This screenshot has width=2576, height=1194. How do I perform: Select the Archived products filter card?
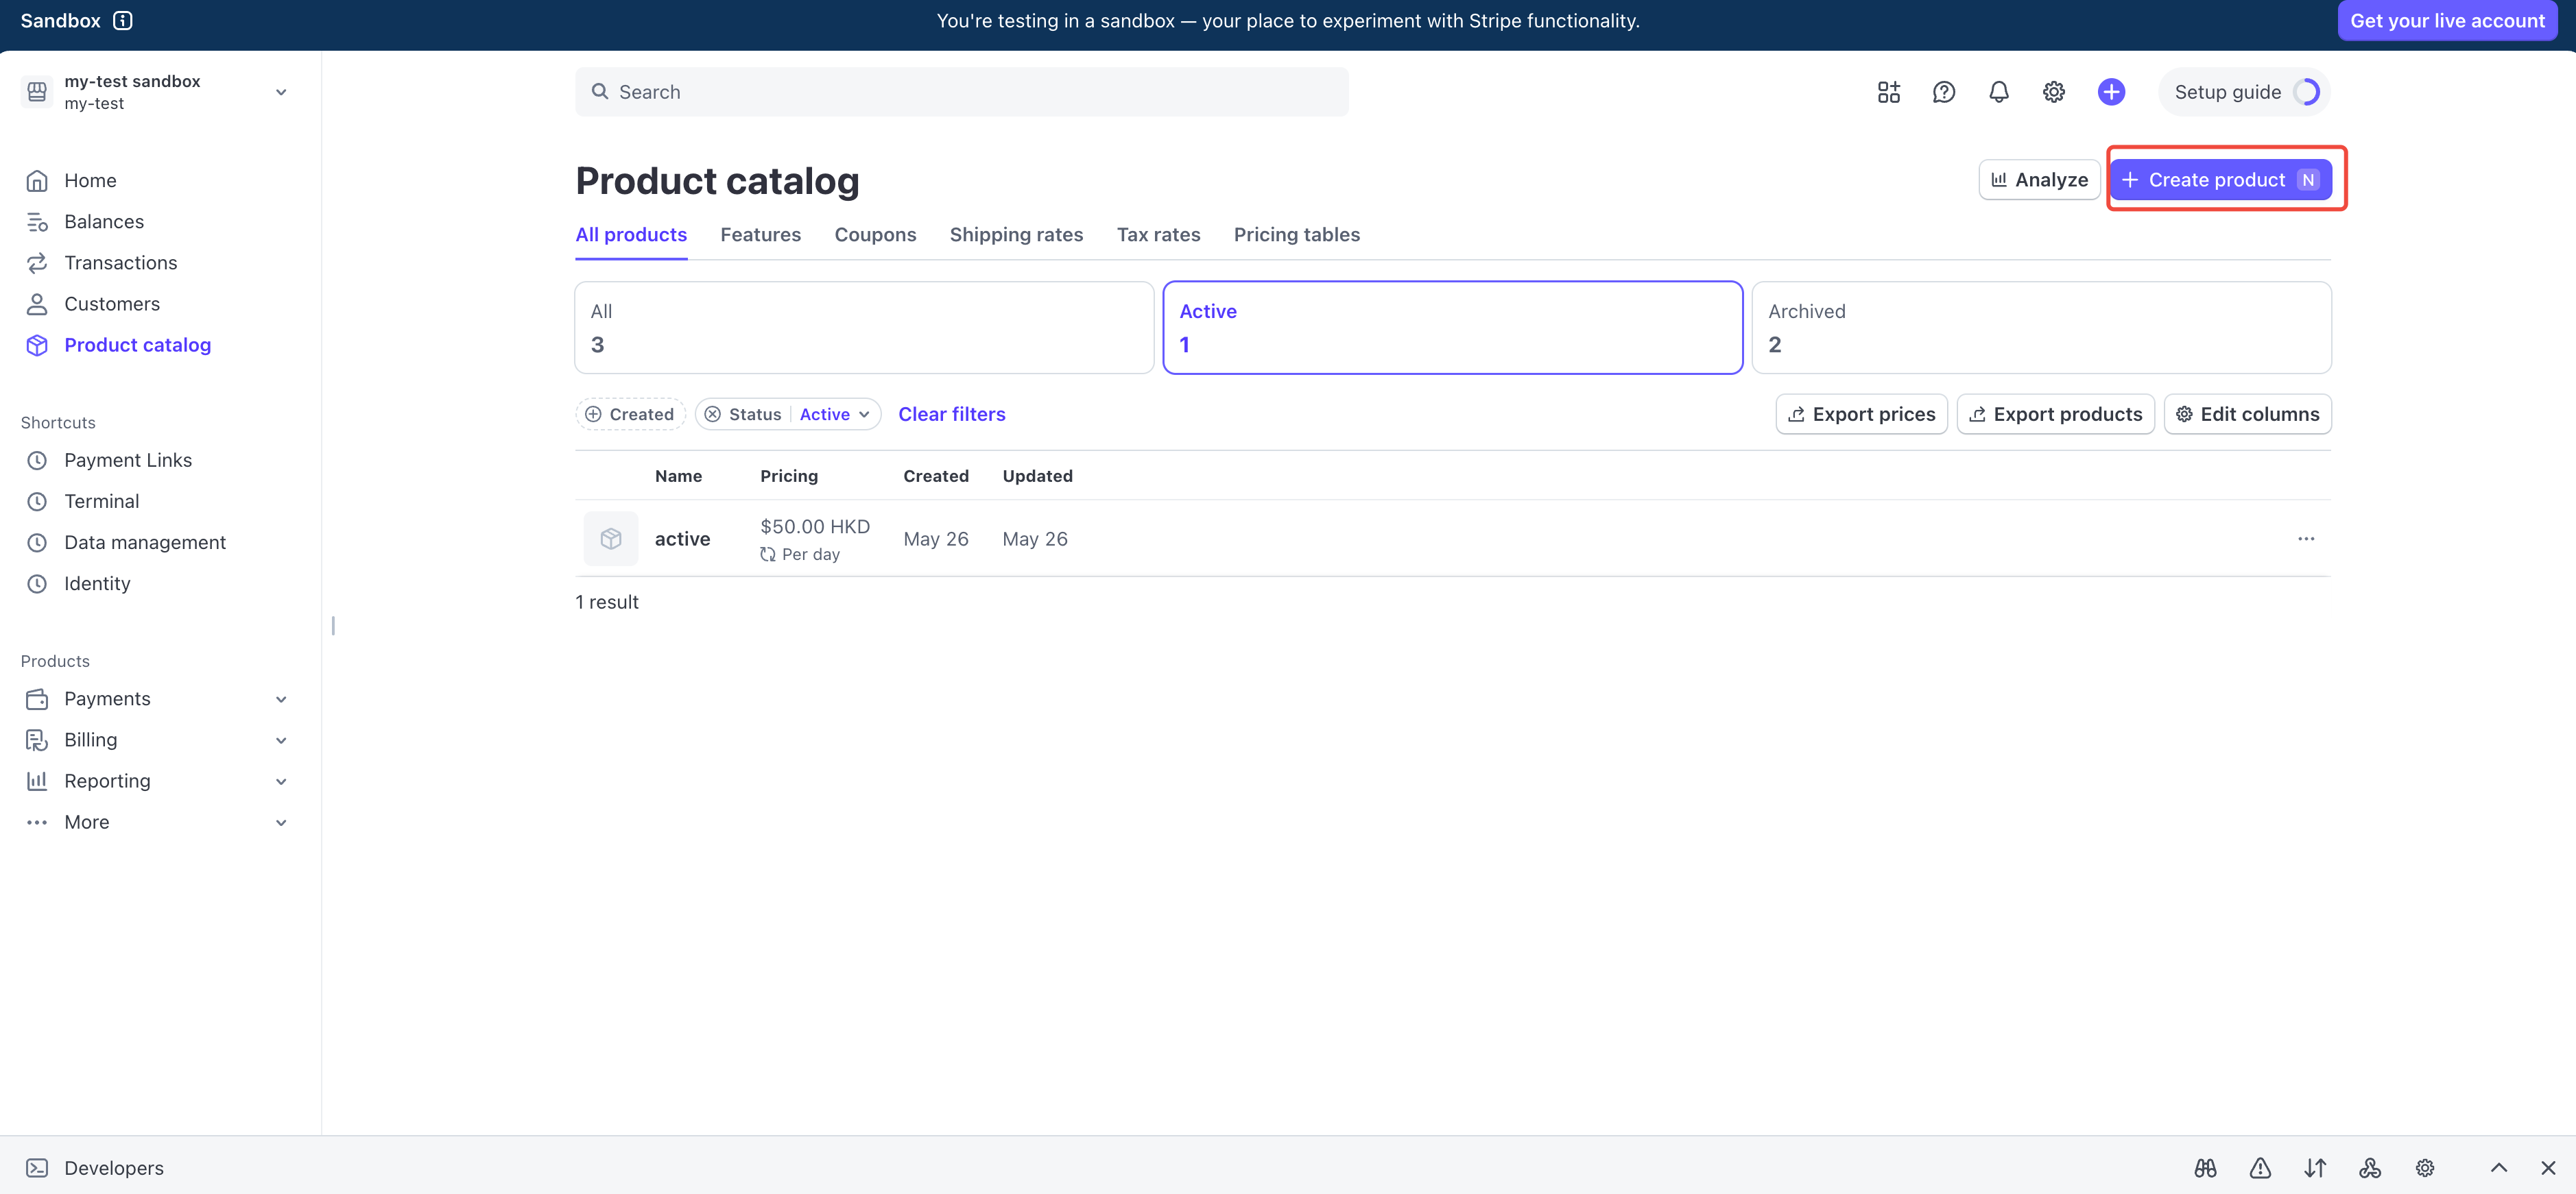(2040, 328)
